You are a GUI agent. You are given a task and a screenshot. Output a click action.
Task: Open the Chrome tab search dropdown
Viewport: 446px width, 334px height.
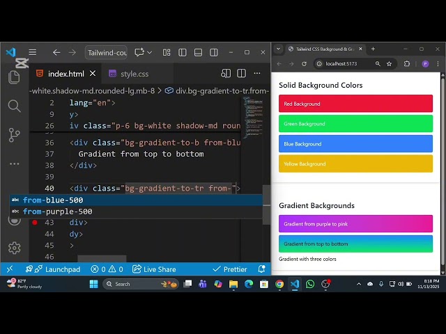click(x=279, y=49)
